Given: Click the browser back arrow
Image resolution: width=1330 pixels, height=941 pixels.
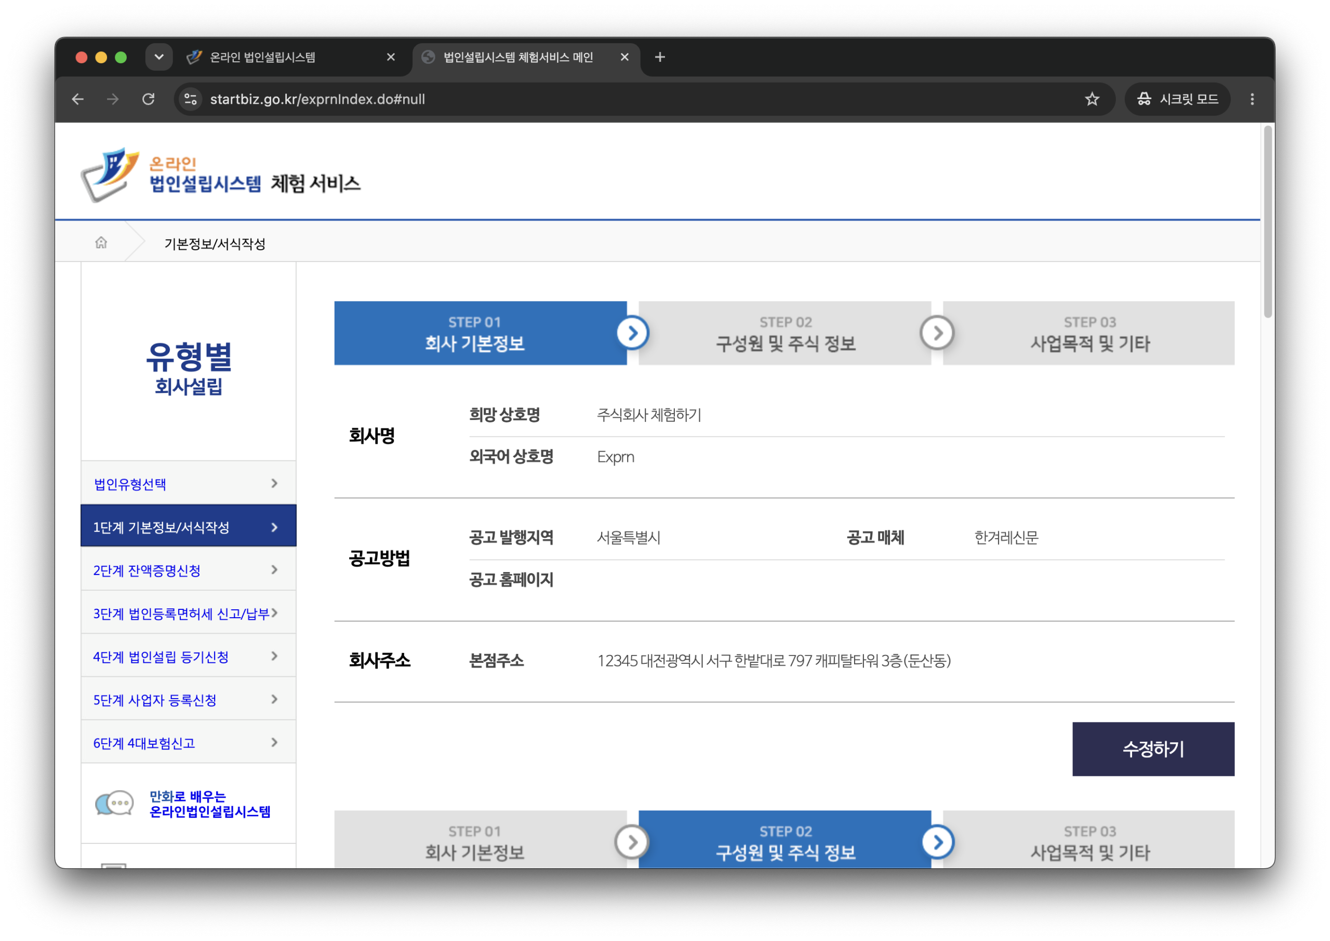Looking at the screenshot, I should 78,99.
